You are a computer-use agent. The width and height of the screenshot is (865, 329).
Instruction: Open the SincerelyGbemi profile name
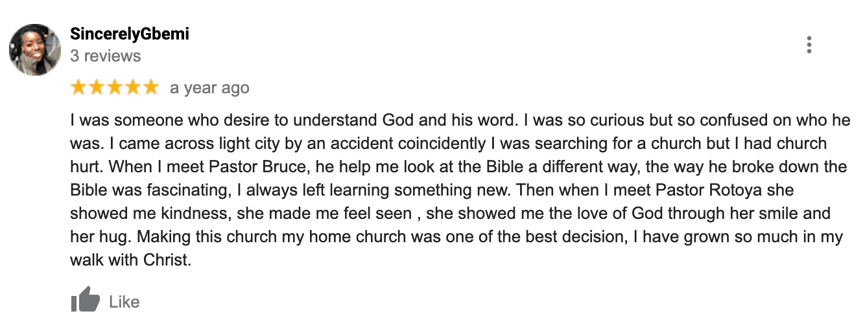click(130, 34)
